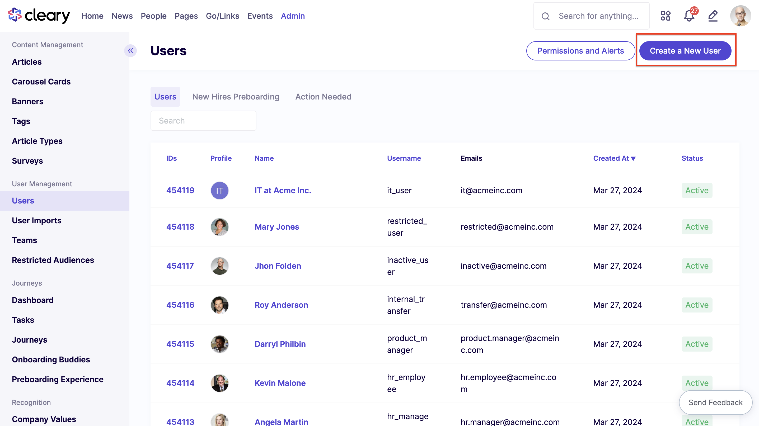Open Restricted Audiences in sidebar

pyautogui.click(x=53, y=260)
